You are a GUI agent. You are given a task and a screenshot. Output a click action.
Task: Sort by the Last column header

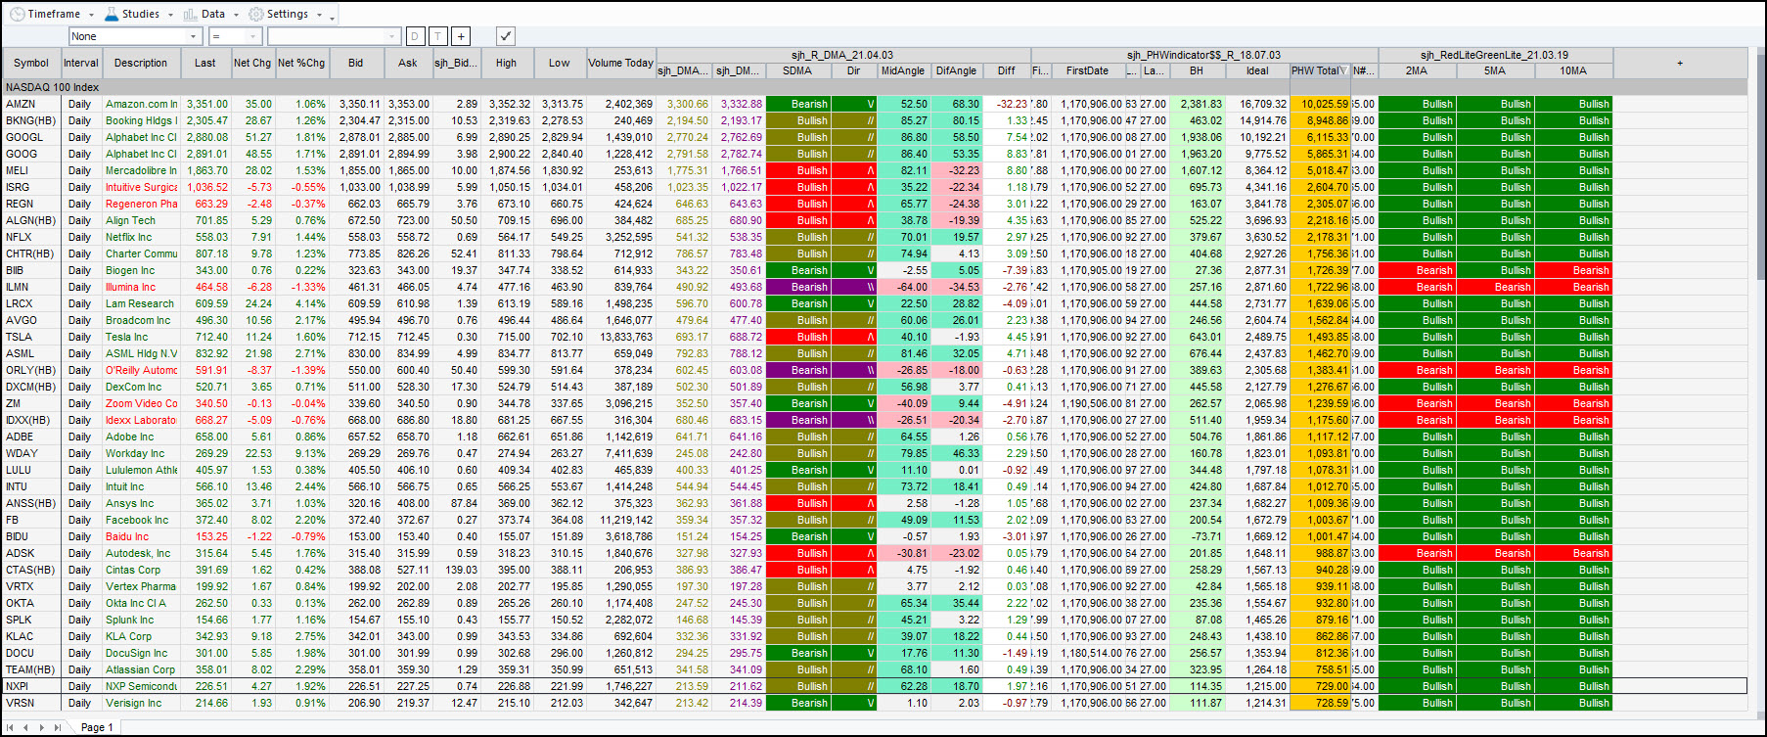[204, 63]
